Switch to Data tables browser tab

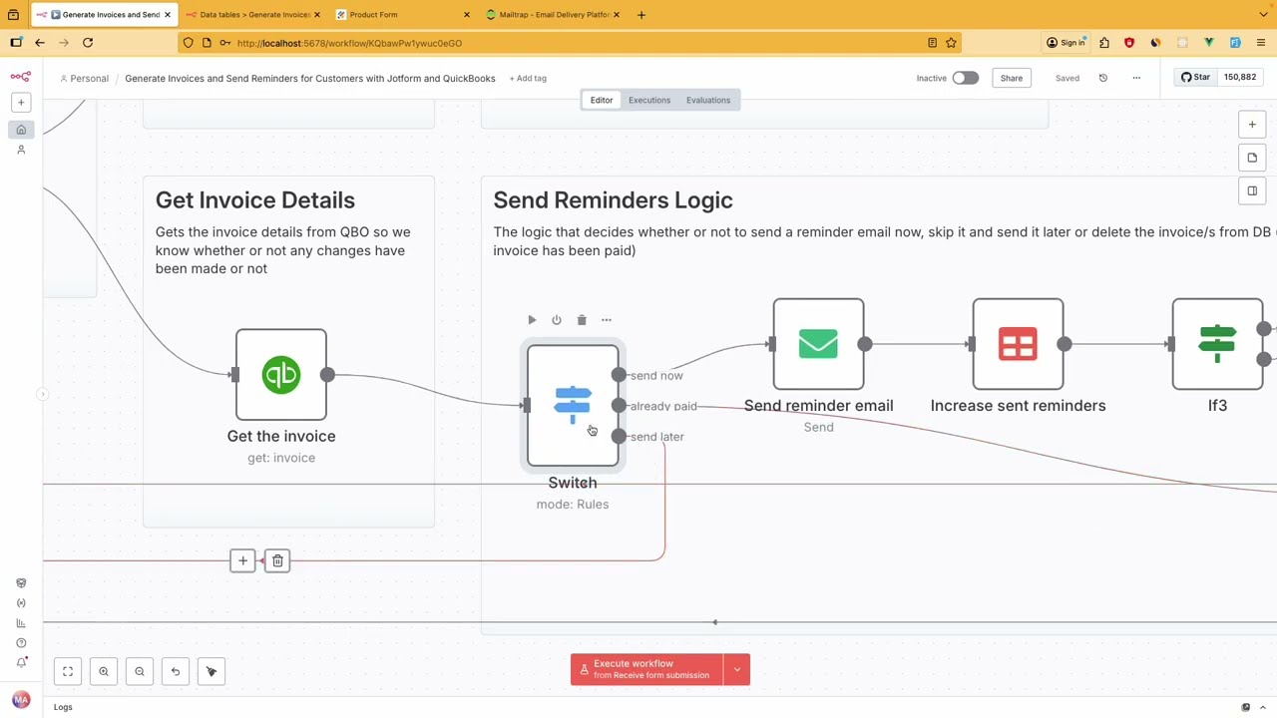(x=254, y=15)
